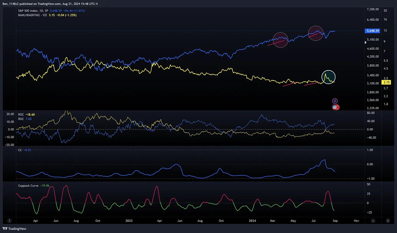Click the ROC 7.03 indicator legend
The width and height of the screenshot is (397, 233).
point(25,119)
